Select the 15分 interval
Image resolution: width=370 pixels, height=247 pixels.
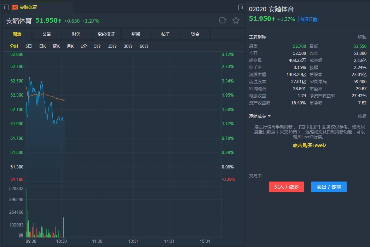112,46
